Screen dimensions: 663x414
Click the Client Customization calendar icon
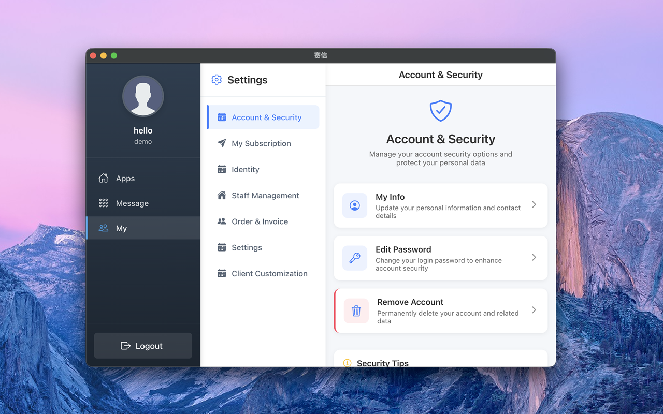(x=222, y=273)
